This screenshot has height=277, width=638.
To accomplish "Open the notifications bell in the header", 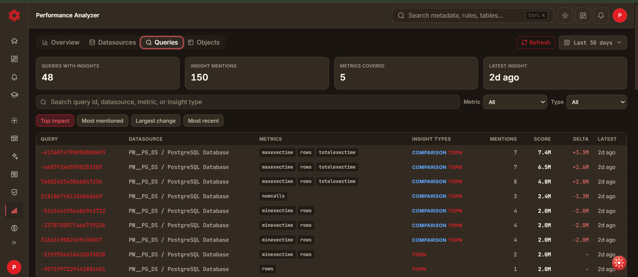I will click(x=601, y=16).
